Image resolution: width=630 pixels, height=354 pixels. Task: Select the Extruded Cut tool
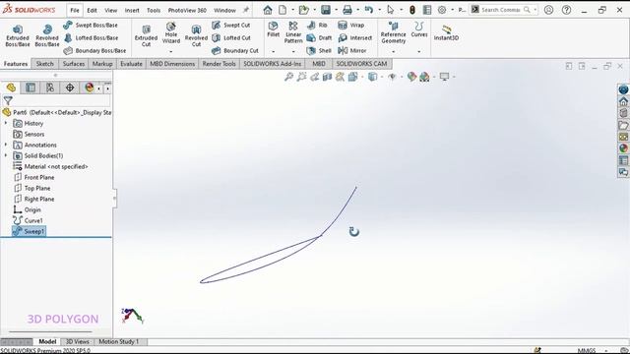tap(146, 35)
